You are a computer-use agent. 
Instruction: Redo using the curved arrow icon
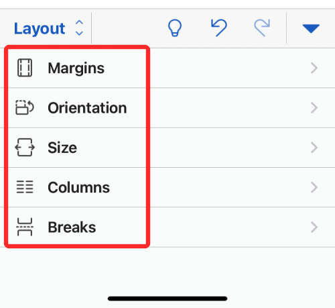coord(262,28)
